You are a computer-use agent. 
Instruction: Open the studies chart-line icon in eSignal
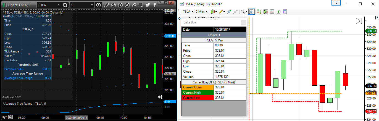coord(113,5)
